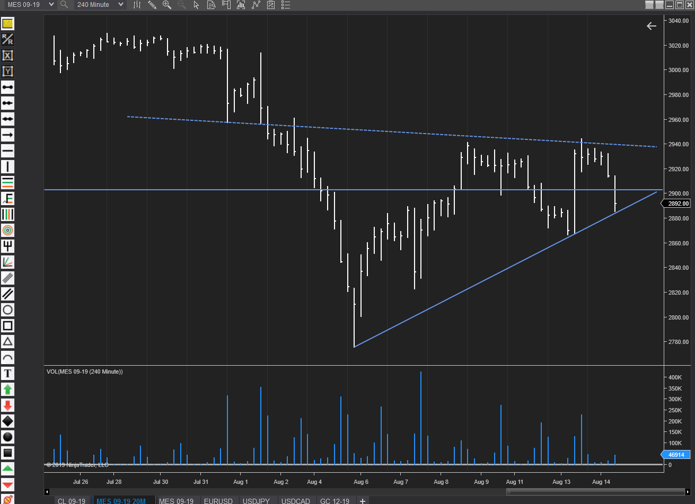Image resolution: width=695 pixels, height=504 pixels.
Task: Open the bar type settings icon
Action: coord(137,4)
